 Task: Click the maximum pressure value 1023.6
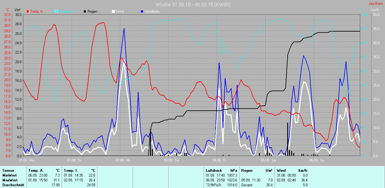click(x=232, y=180)
